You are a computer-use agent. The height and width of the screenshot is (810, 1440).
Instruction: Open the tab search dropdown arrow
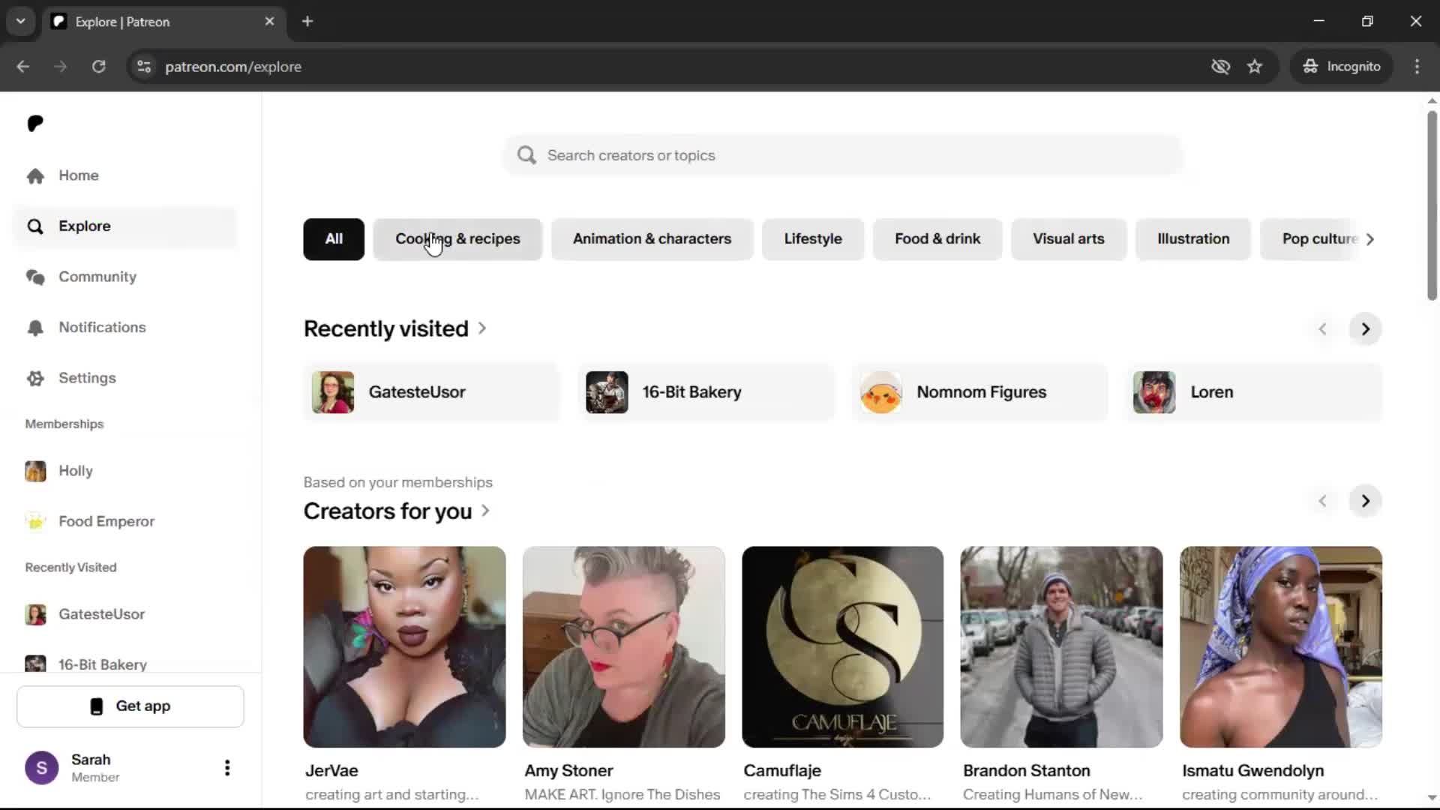21,22
